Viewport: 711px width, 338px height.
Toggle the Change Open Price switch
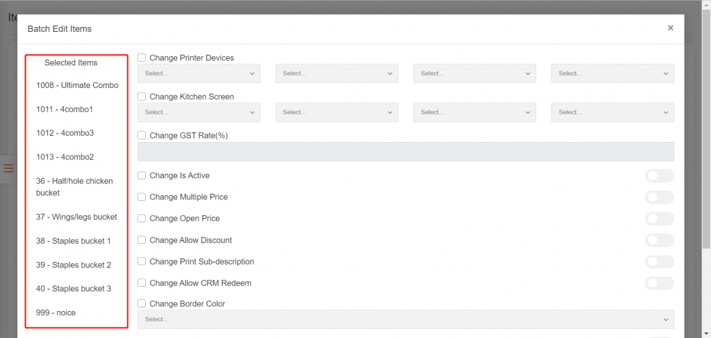659,219
